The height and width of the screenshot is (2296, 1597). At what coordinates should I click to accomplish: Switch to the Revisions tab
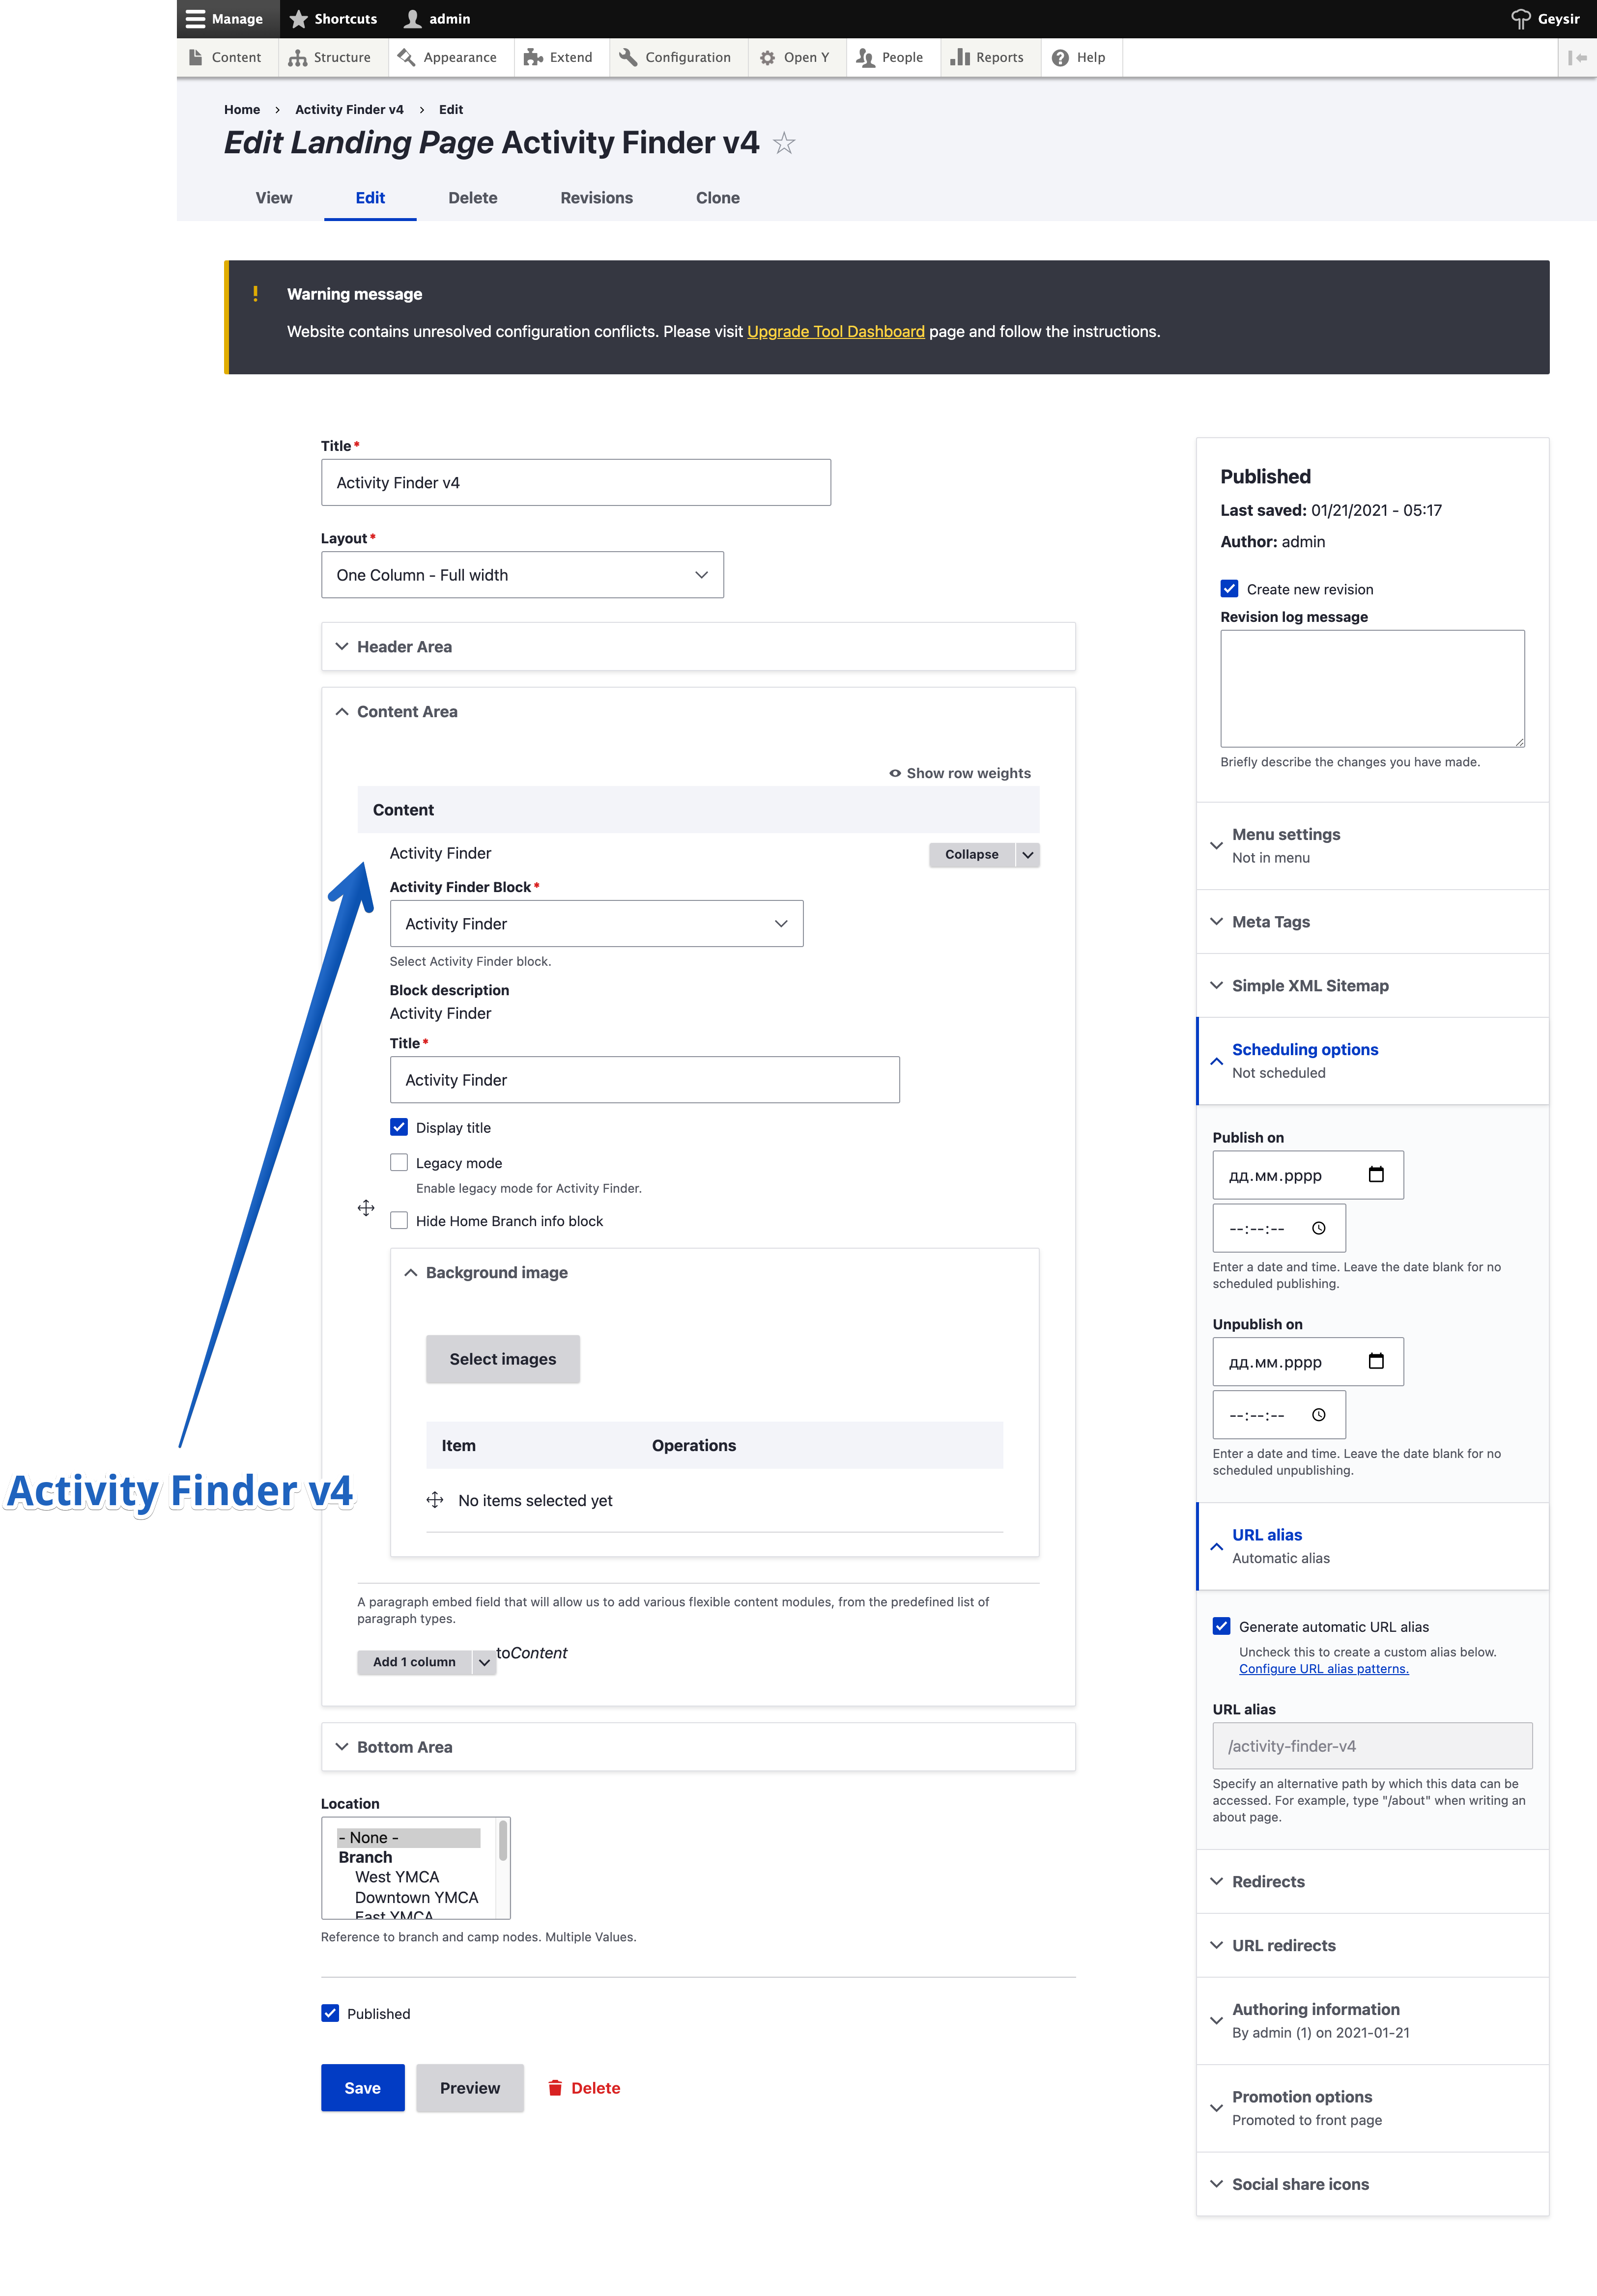point(597,198)
